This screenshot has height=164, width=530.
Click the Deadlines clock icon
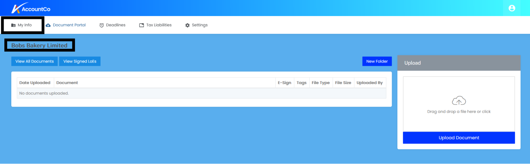102,25
